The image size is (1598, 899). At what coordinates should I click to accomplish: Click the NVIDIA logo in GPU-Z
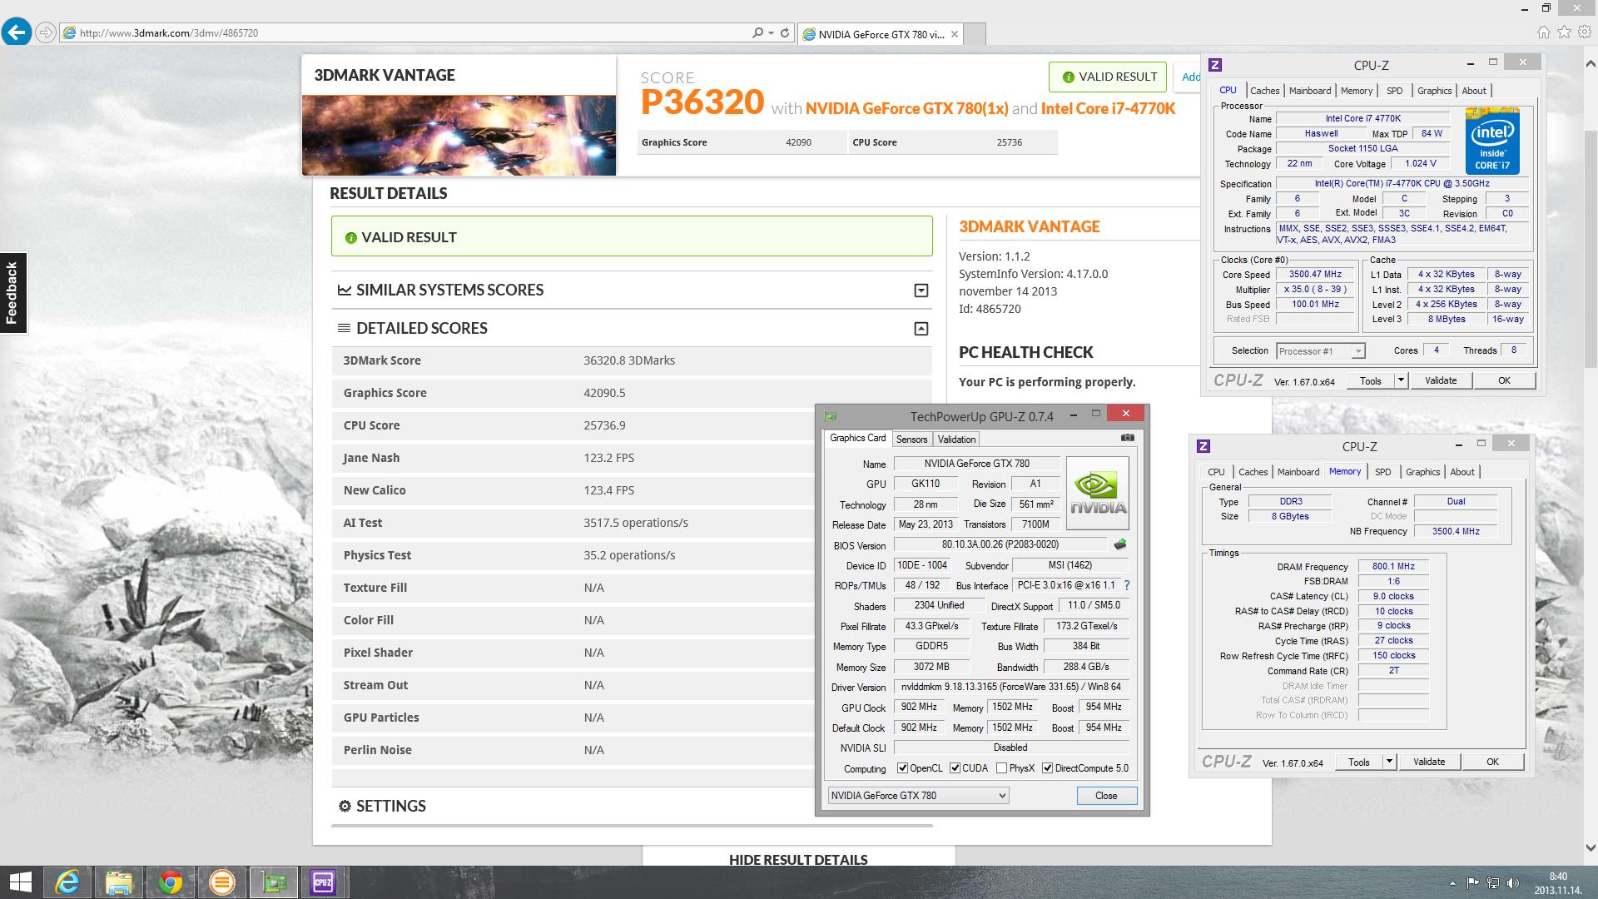click(x=1098, y=493)
